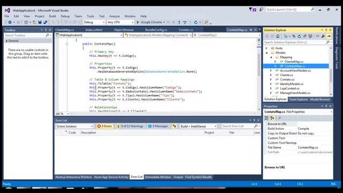
Task: Click the View Code icon in Solution Explorer
Action: pos(318,36)
